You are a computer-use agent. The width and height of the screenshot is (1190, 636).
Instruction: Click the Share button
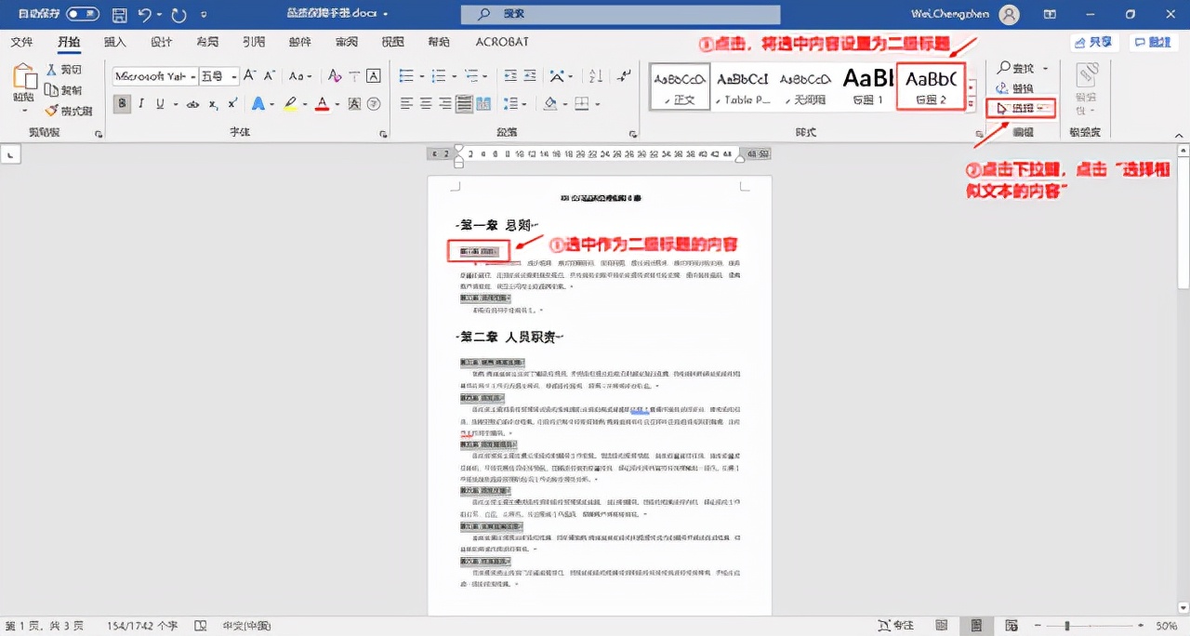(x=1093, y=42)
